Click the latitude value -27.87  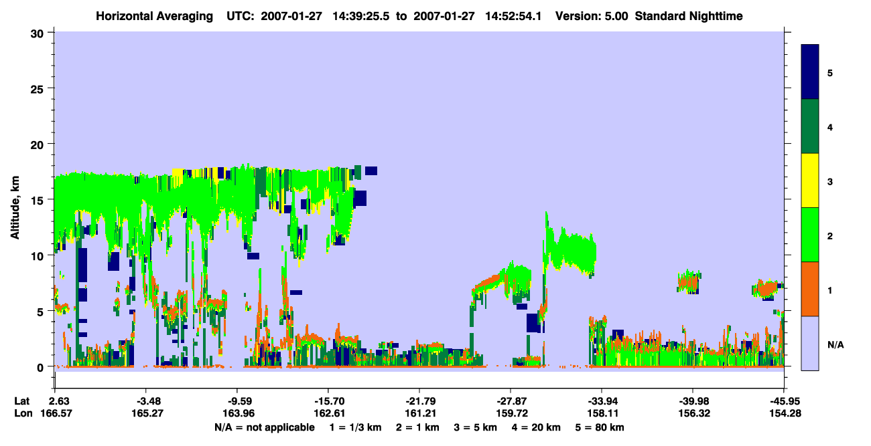pyautogui.click(x=511, y=401)
